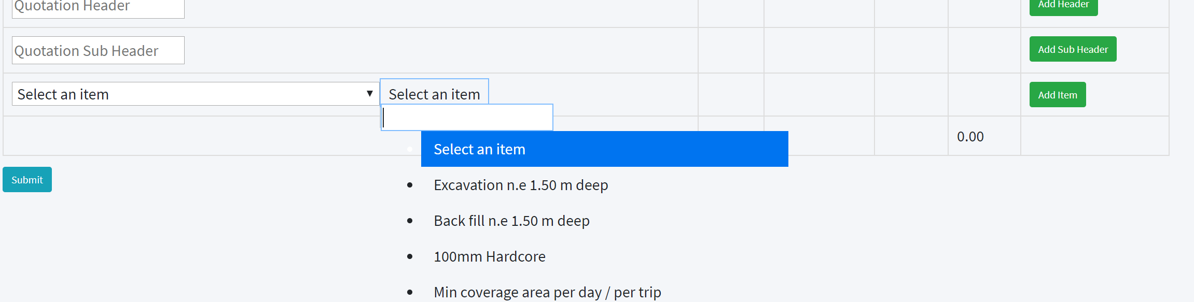Click the Submit button

click(x=27, y=180)
